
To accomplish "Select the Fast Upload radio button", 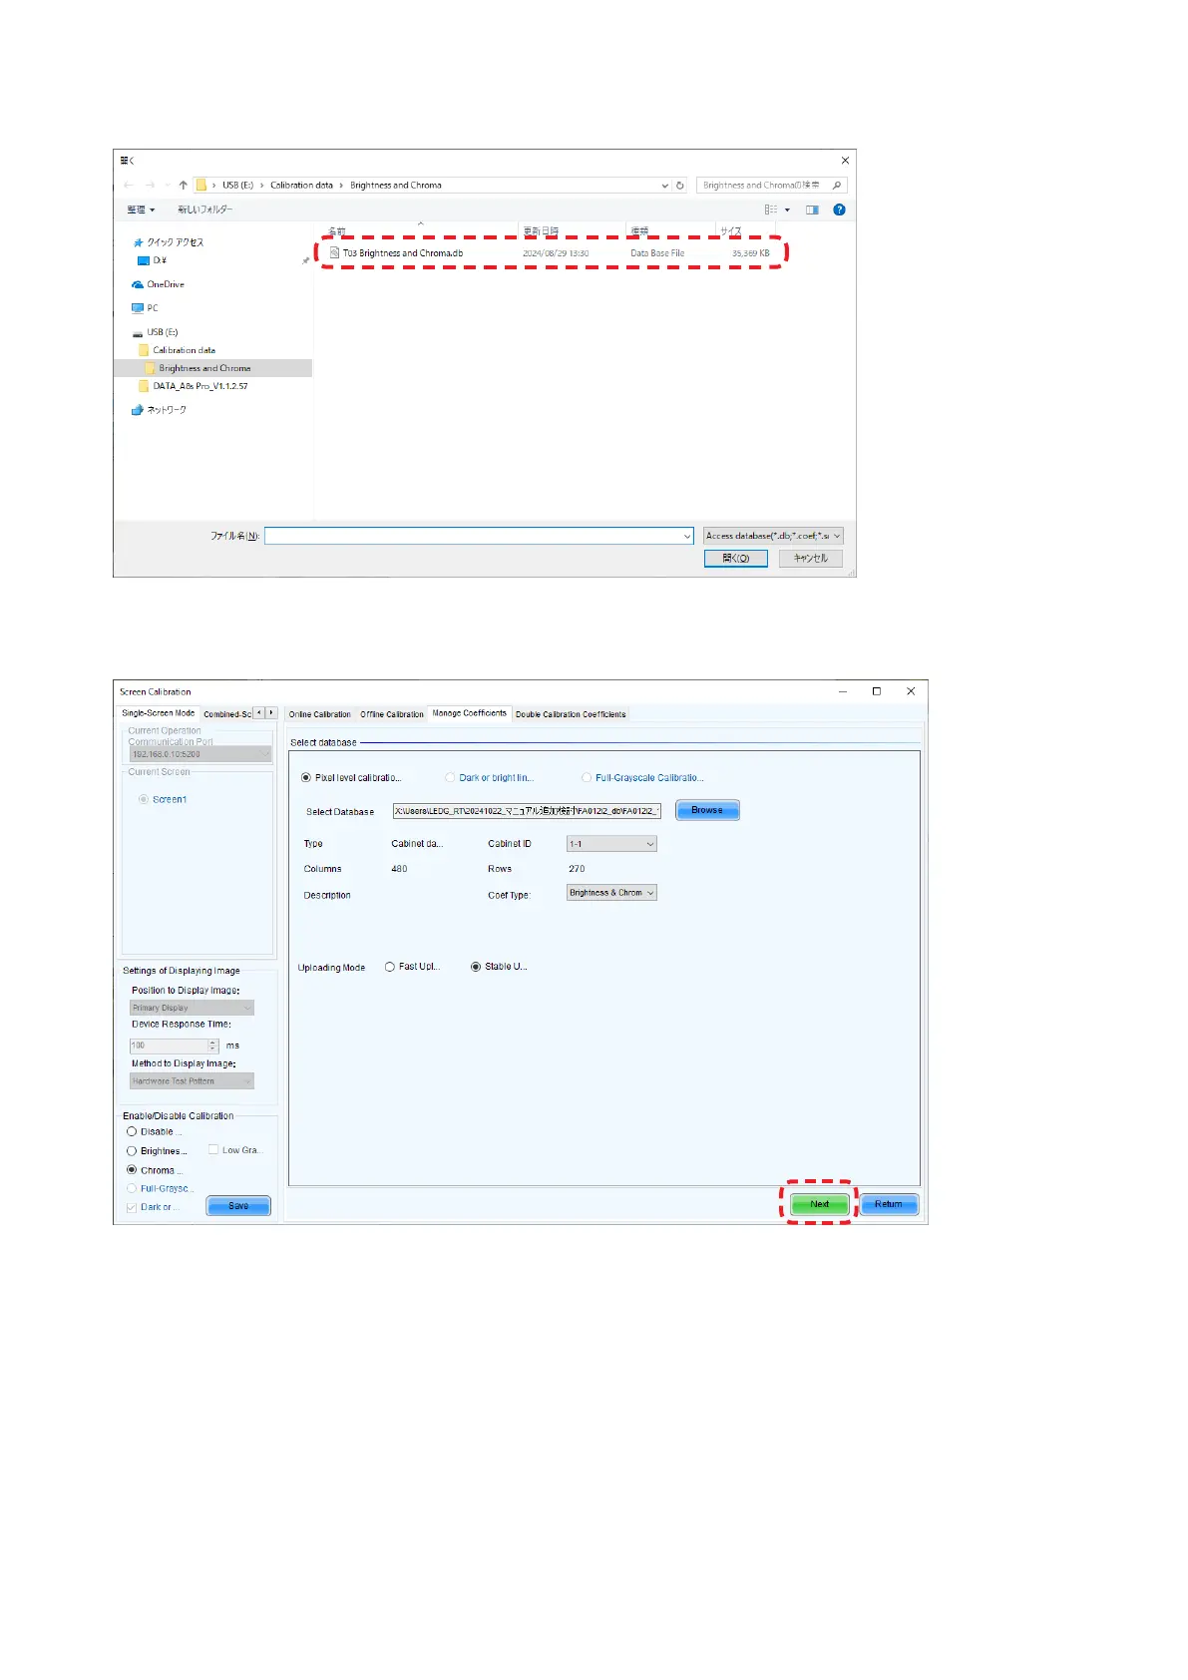I will [x=390, y=967].
